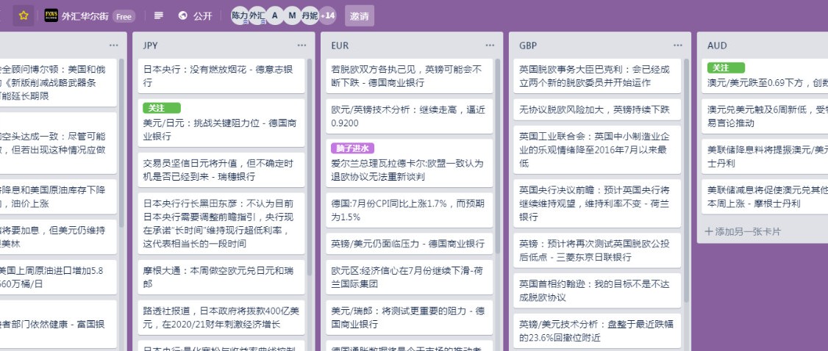Image resolution: width=828 pixels, height=351 pixels.
Task: Change board visibility 公开
Action: pos(202,16)
